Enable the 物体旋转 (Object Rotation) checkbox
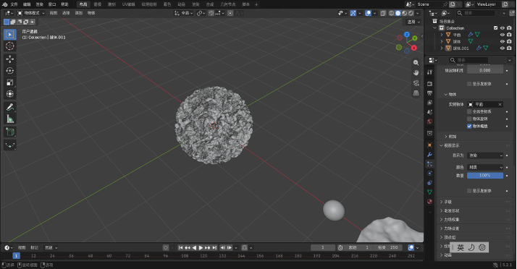This screenshot has height=269, width=517. pyautogui.click(x=469, y=119)
